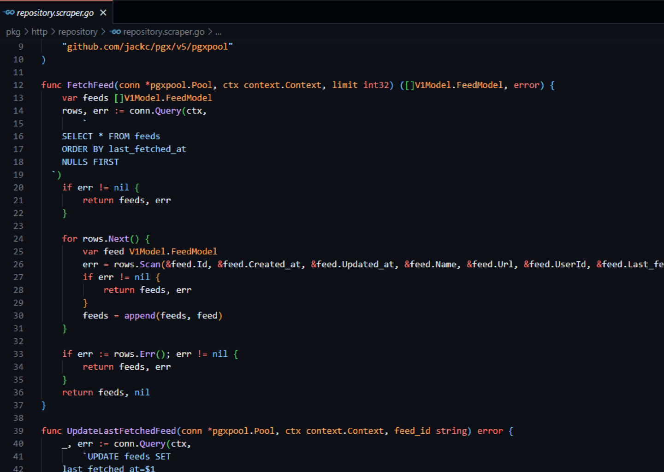The height and width of the screenshot is (472, 664).
Task: Place cursor on the FetchFeed function name
Action: [90, 85]
